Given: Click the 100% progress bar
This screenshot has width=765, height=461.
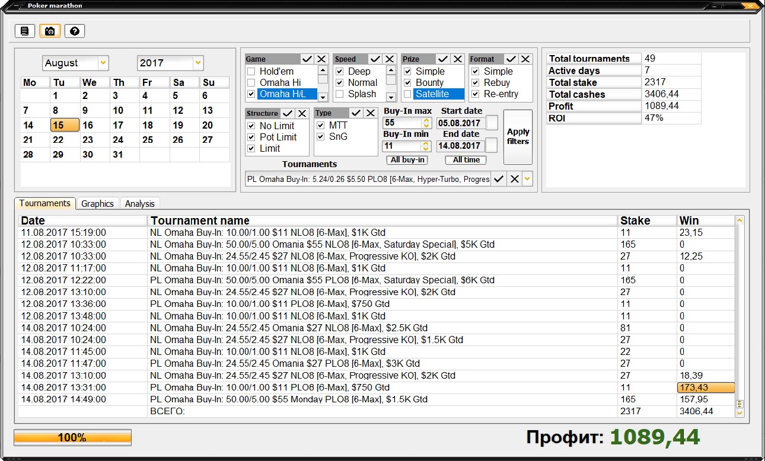Looking at the screenshot, I should [x=72, y=437].
